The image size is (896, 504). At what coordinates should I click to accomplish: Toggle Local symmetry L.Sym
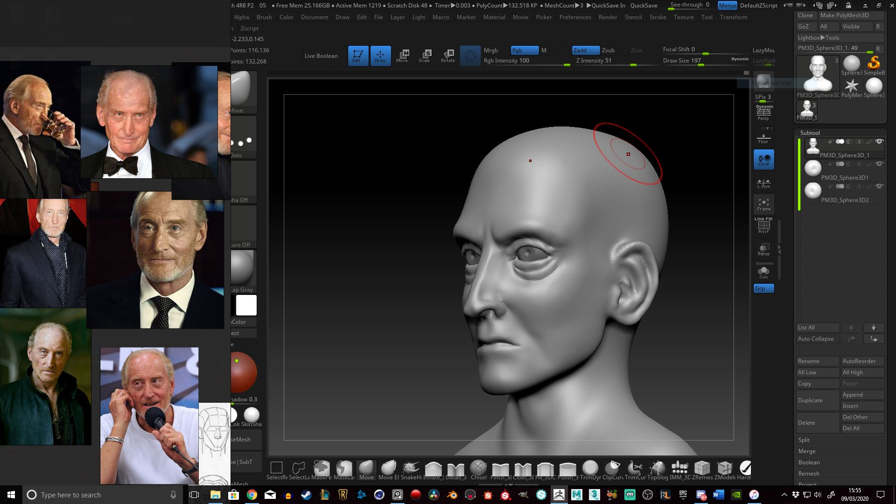[x=763, y=183]
